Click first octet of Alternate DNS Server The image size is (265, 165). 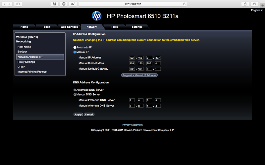point(132,106)
